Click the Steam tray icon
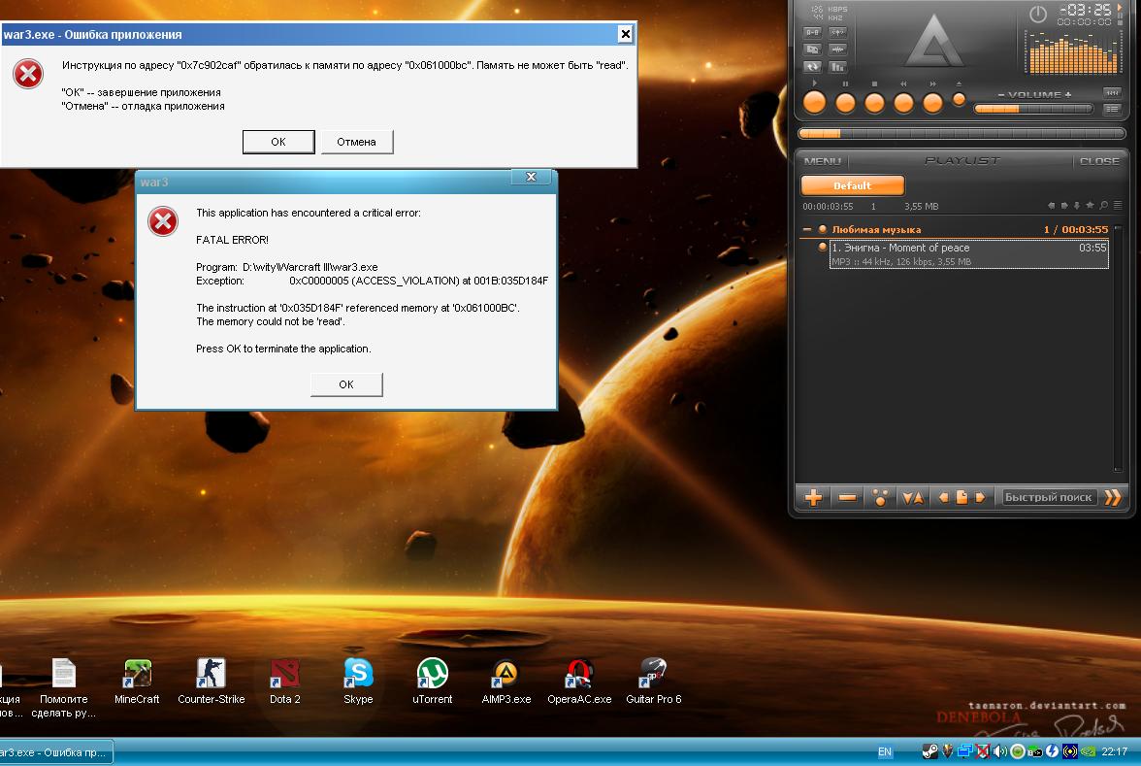 [929, 751]
